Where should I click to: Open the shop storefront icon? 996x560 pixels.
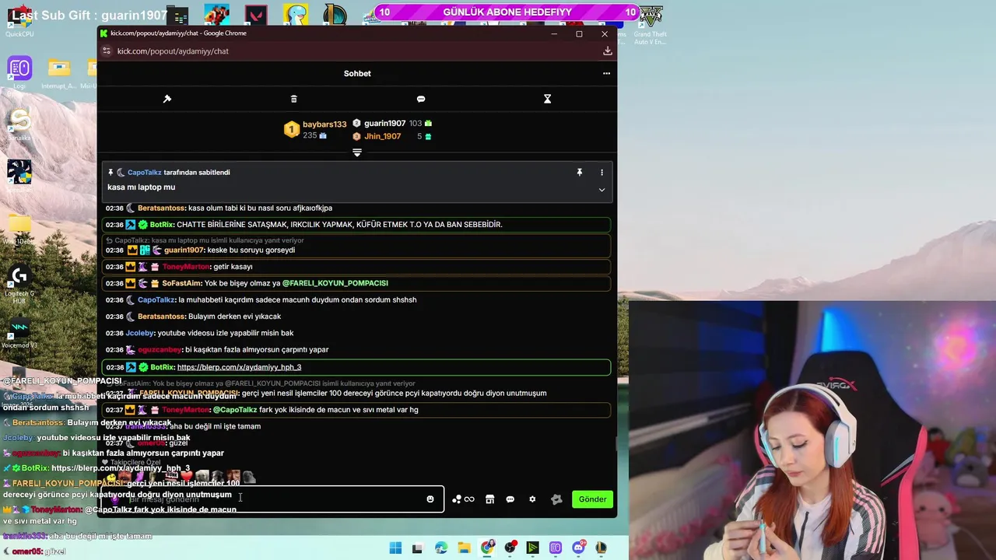pos(489,499)
